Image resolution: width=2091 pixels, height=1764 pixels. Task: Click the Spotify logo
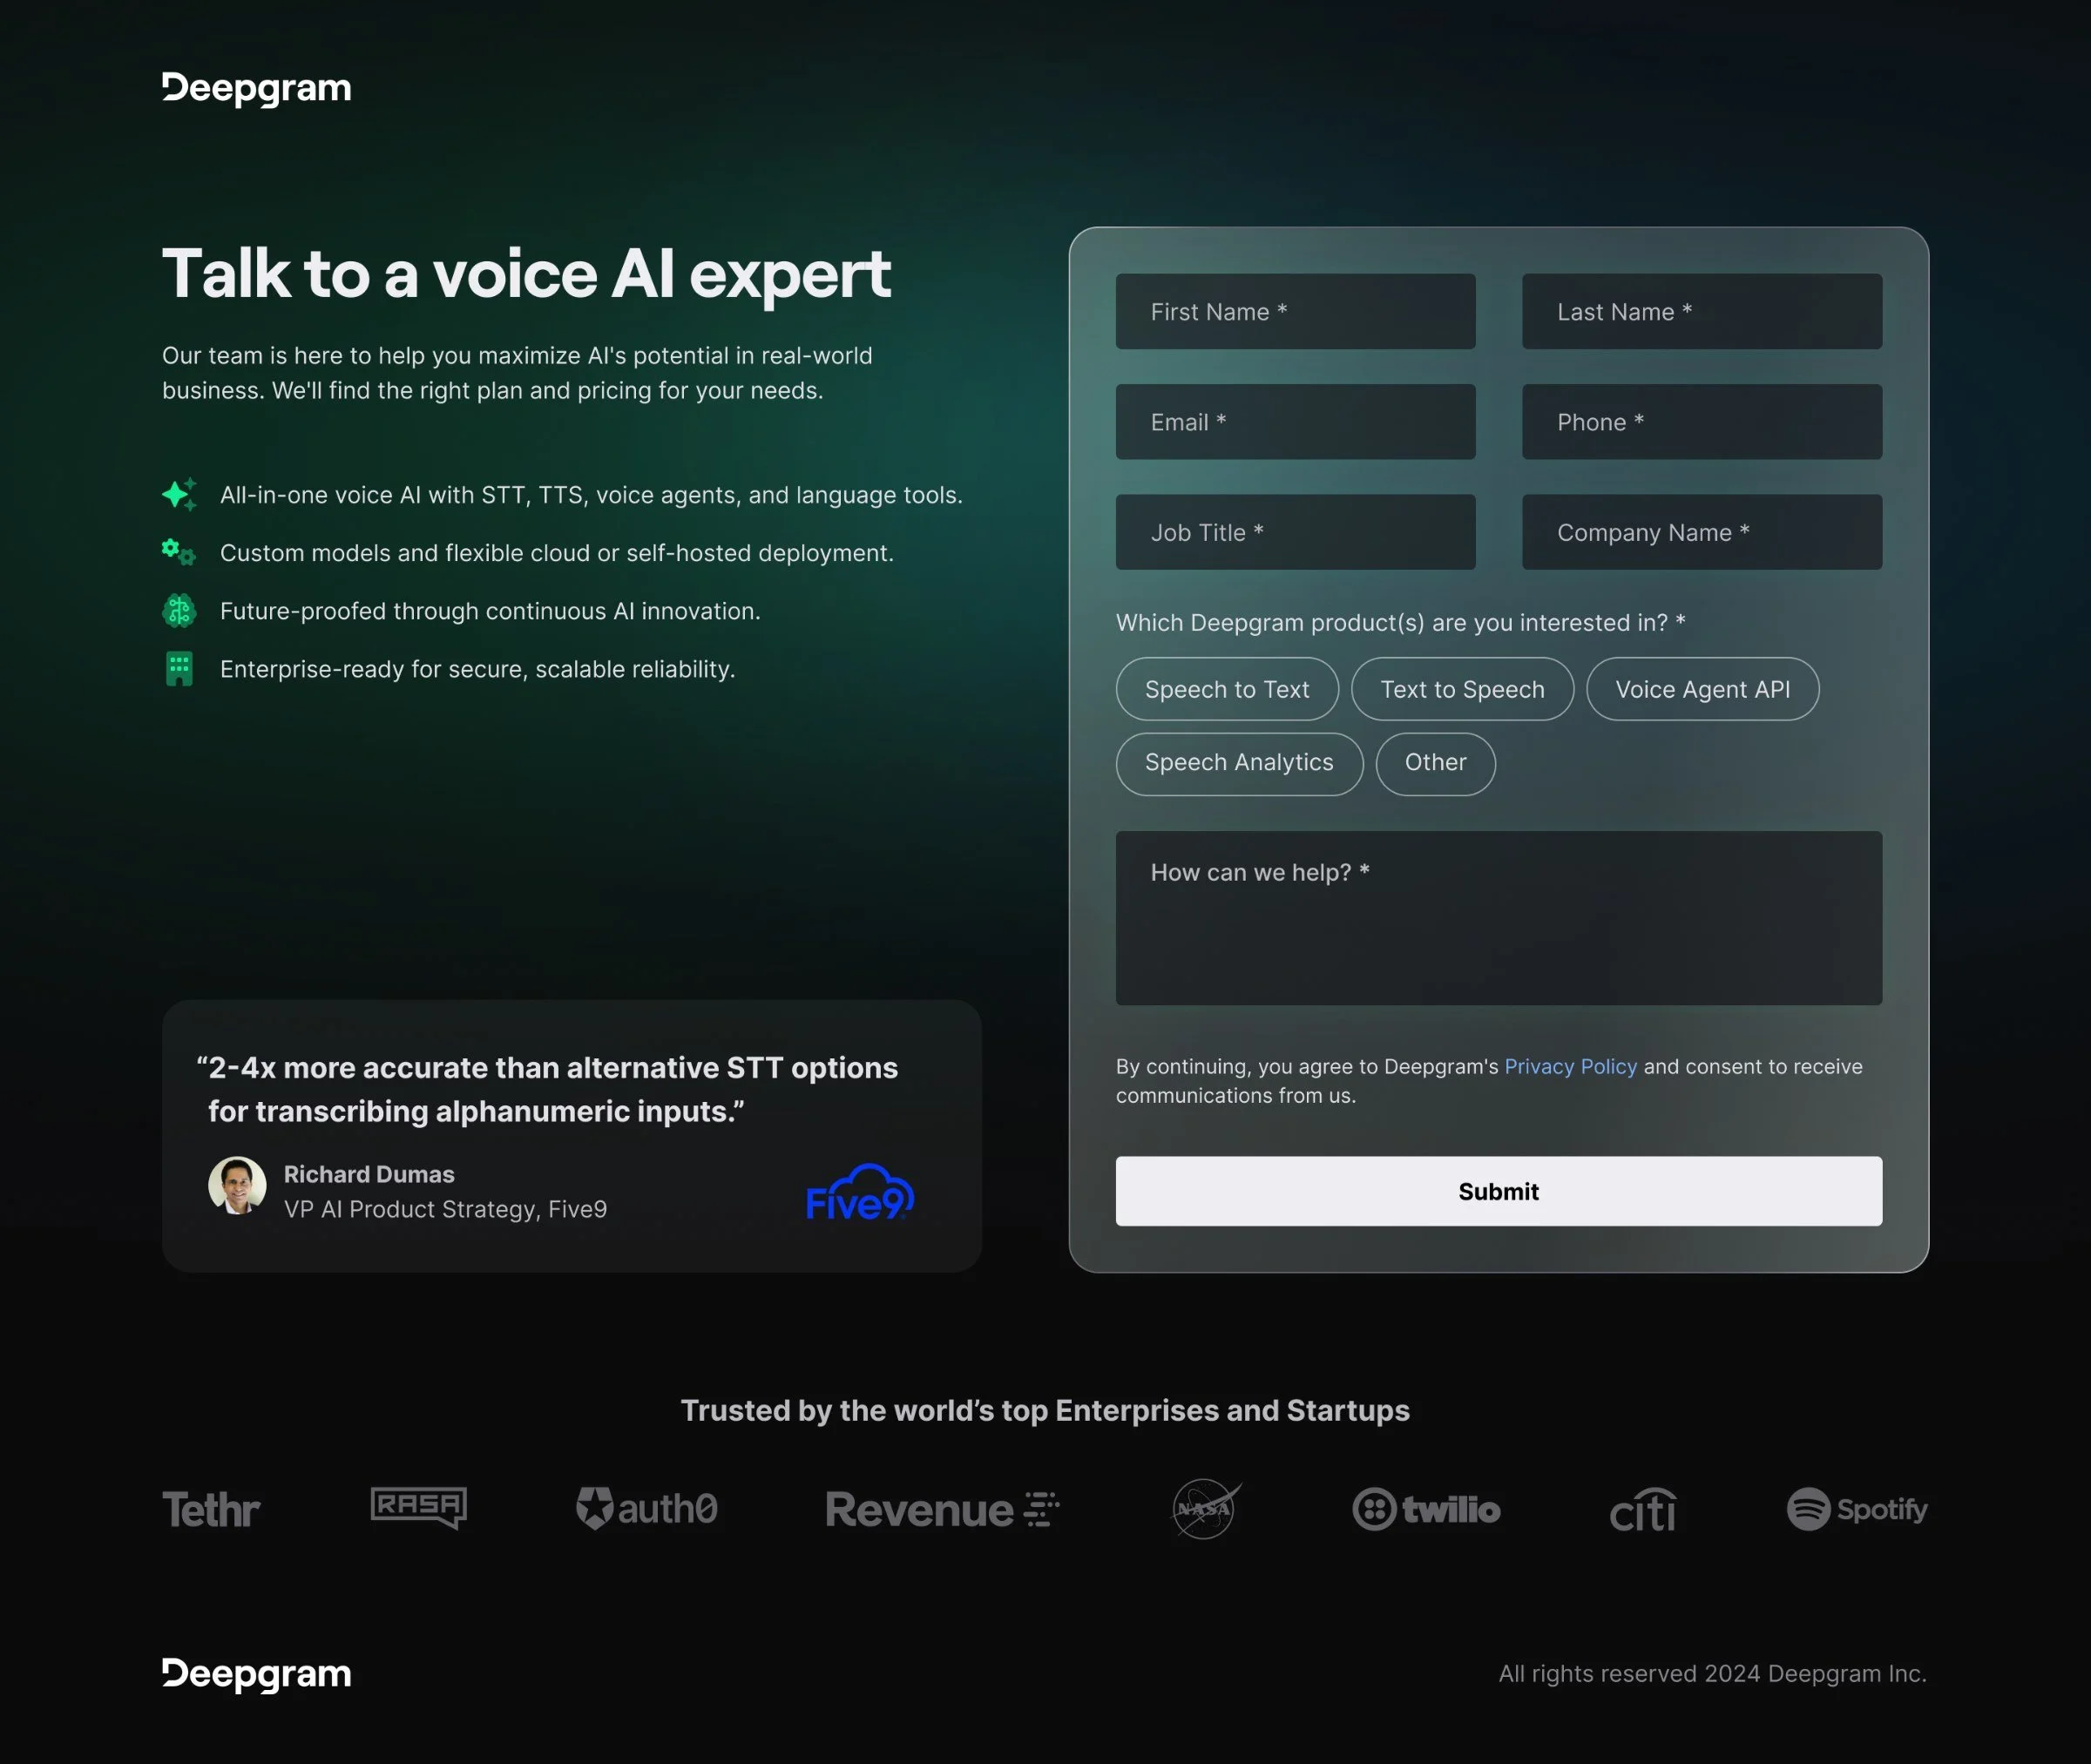pyautogui.click(x=1857, y=1509)
